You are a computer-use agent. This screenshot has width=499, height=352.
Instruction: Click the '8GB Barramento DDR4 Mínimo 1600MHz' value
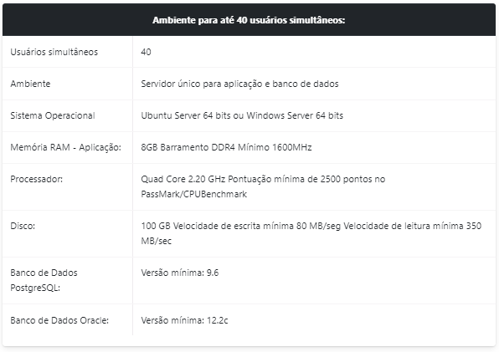pos(226,147)
